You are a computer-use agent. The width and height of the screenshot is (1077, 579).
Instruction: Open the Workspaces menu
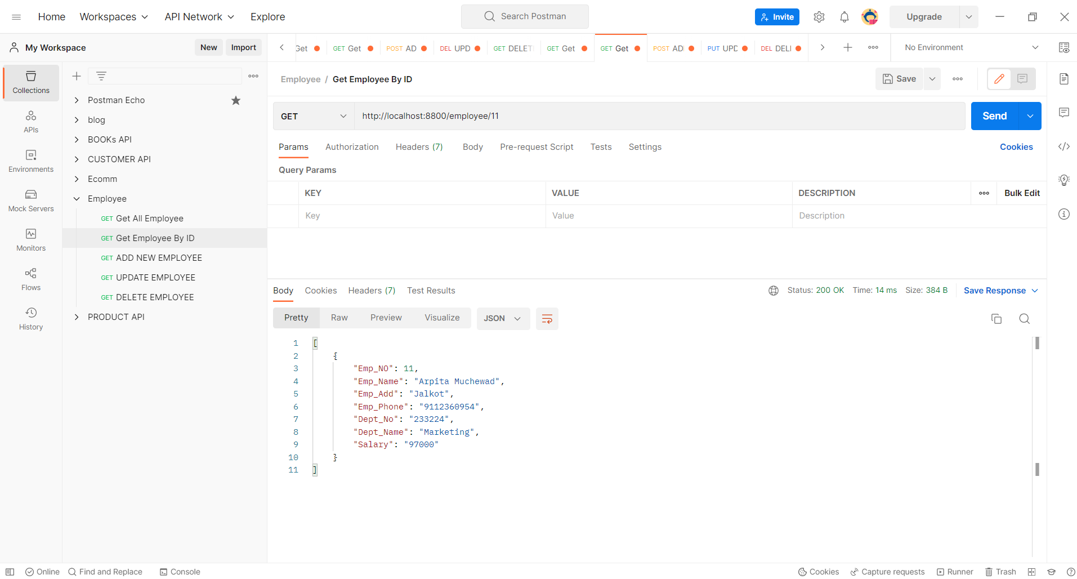click(113, 16)
